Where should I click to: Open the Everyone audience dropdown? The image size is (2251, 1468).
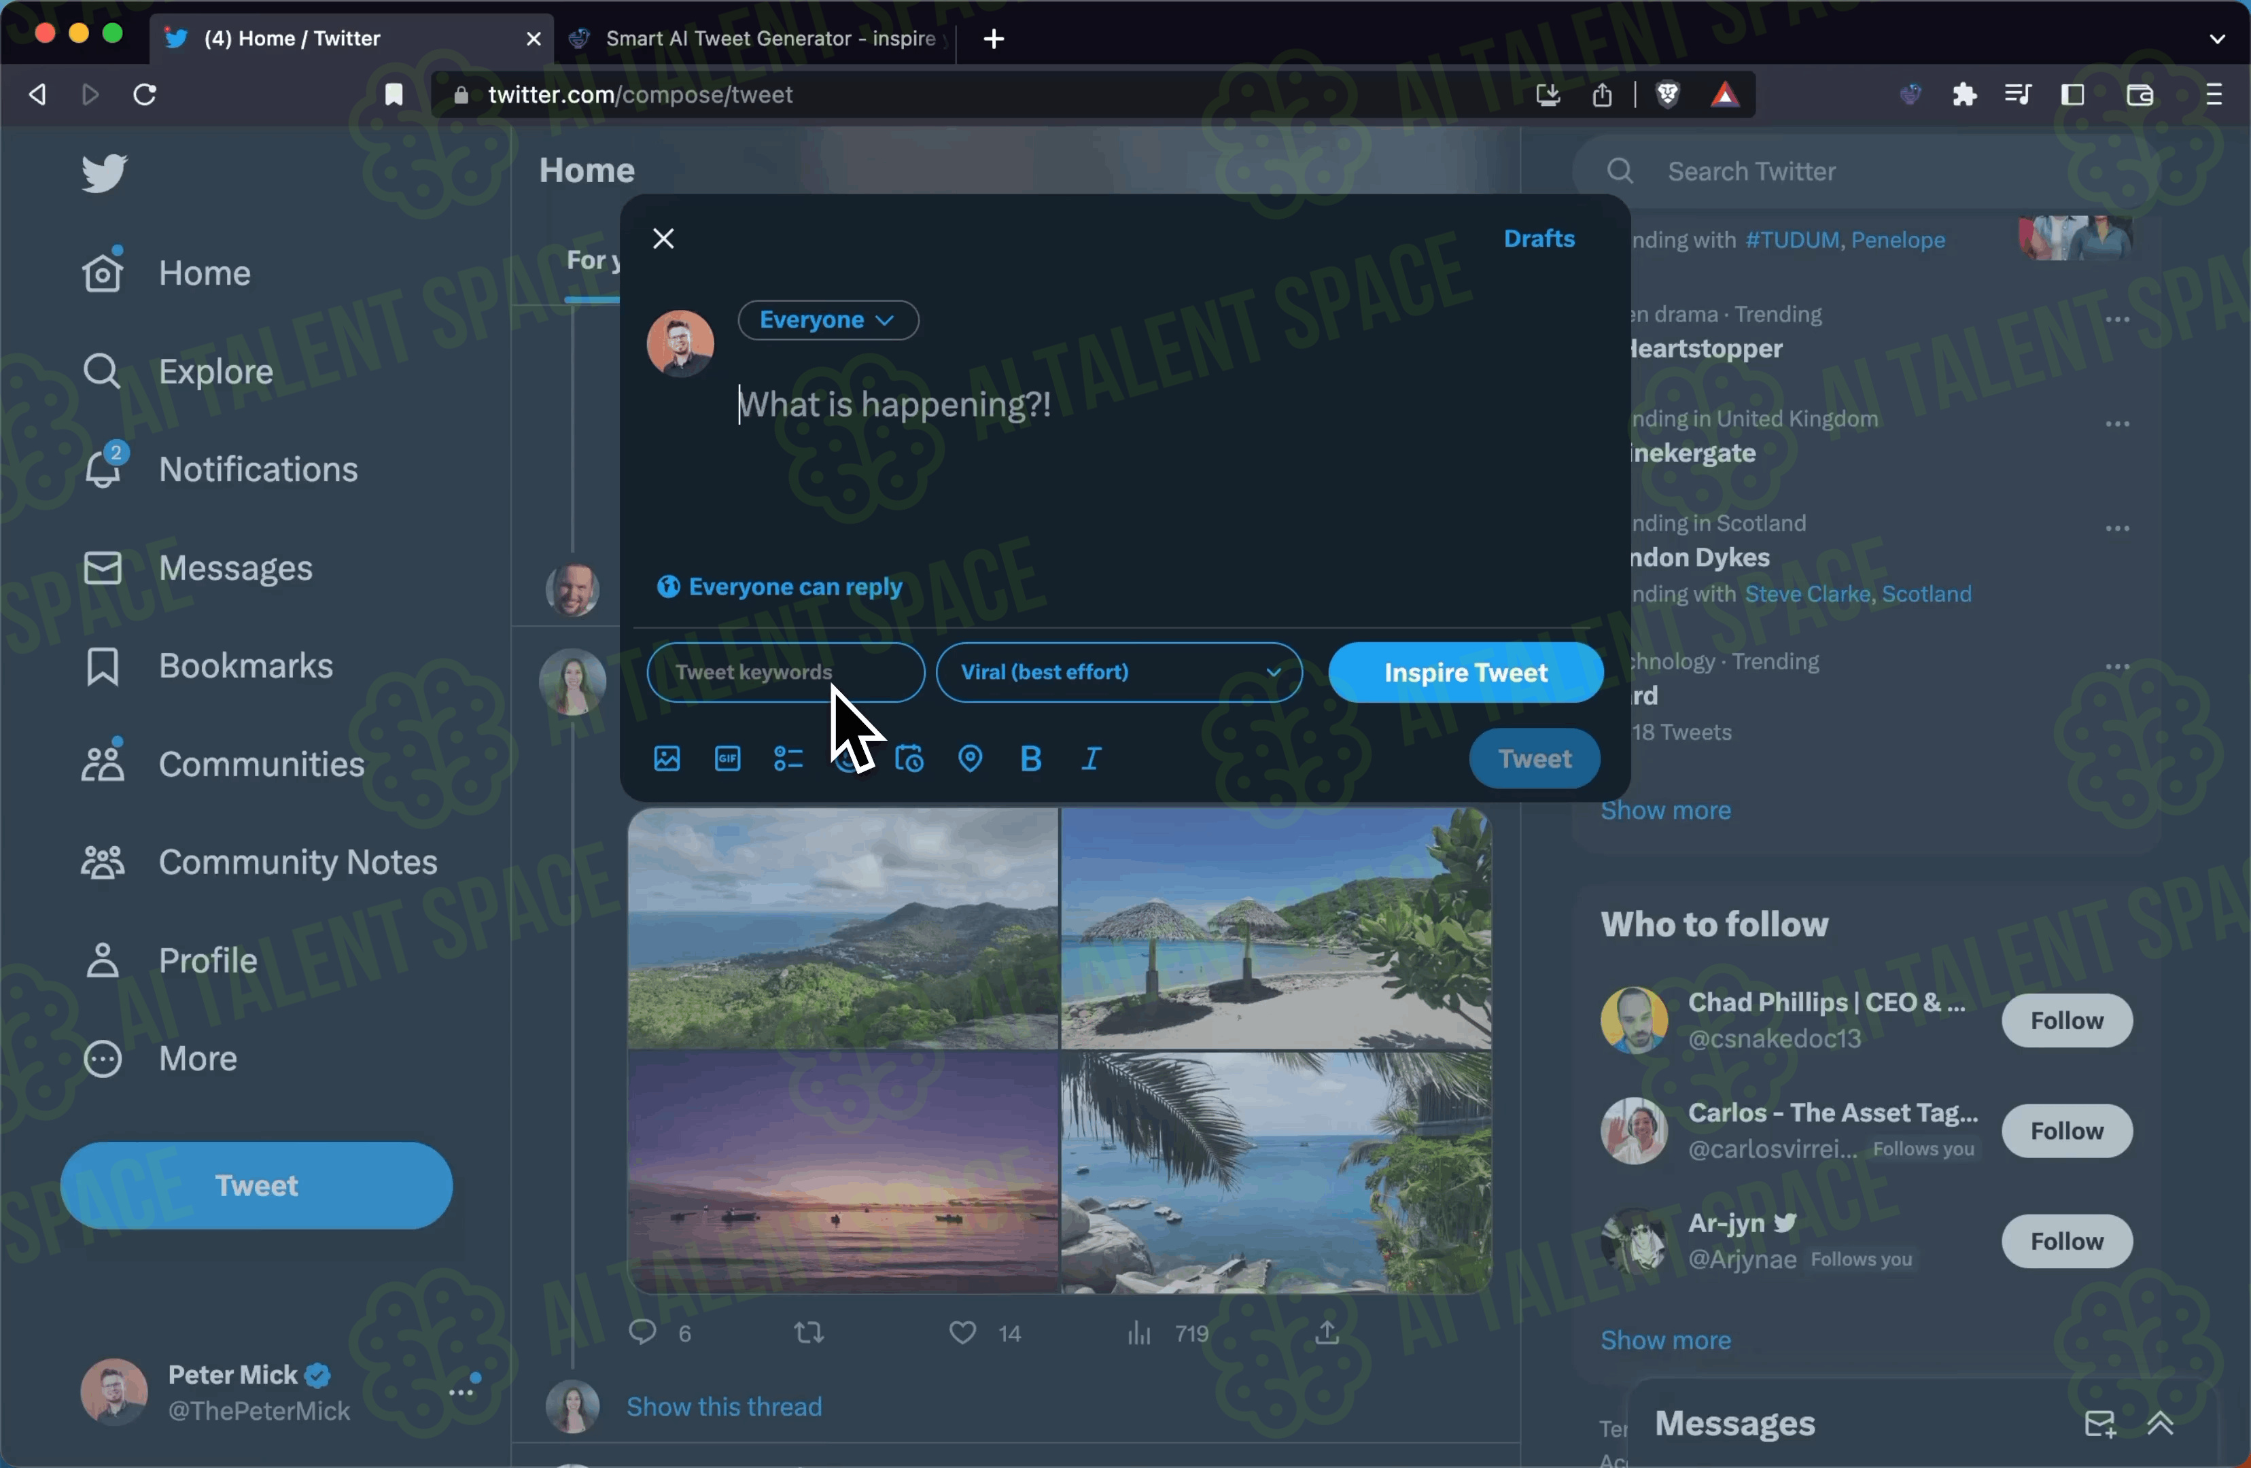[828, 319]
